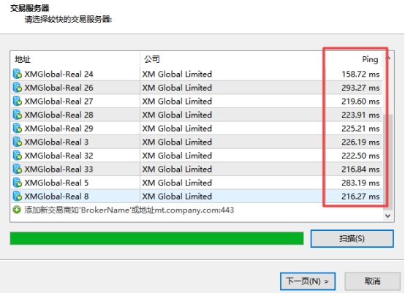This screenshot has width=405, height=293.
Task: Click the 283.19 ms ping value
Action: pyautogui.click(x=360, y=183)
